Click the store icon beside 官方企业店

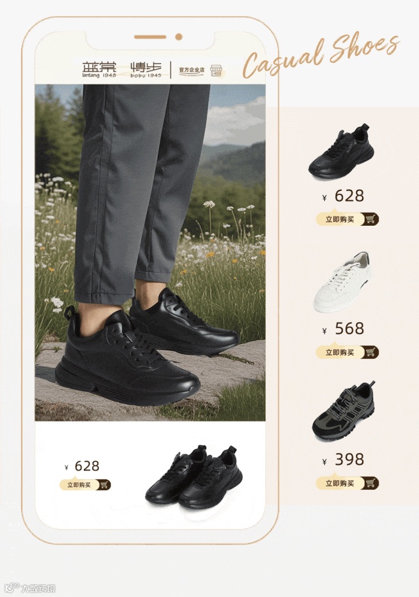[216, 71]
